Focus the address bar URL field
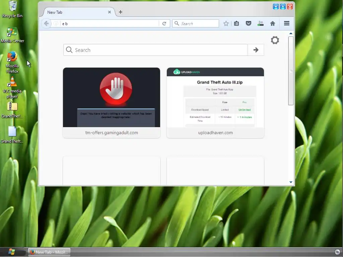343x257 pixels. [x=110, y=24]
